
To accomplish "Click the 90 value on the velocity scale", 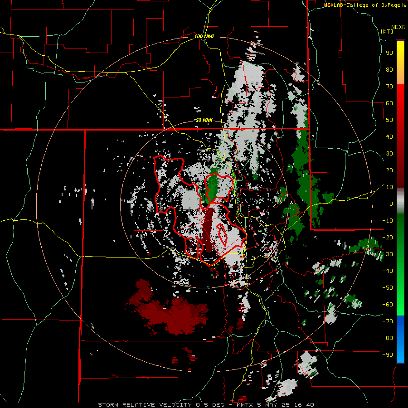I will (x=389, y=53).
